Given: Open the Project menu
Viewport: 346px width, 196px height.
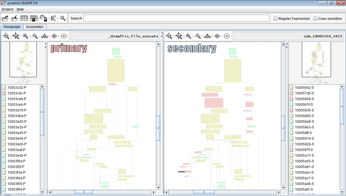Looking at the screenshot, I should 7,9.
